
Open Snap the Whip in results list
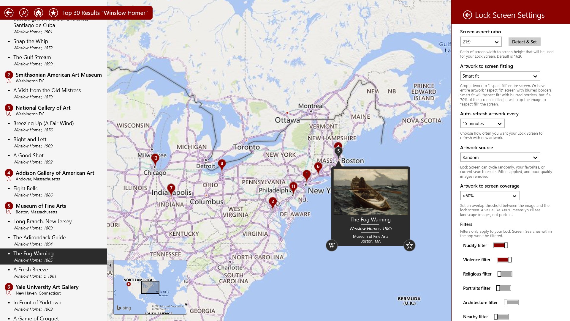[53, 44]
